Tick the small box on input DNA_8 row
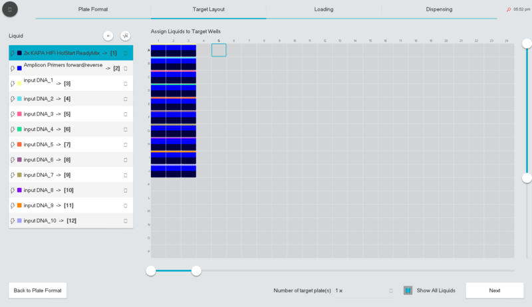Viewport: 532px width, 307px height. (126, 191)
